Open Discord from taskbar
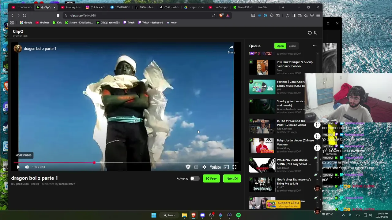 coord(202,215)
